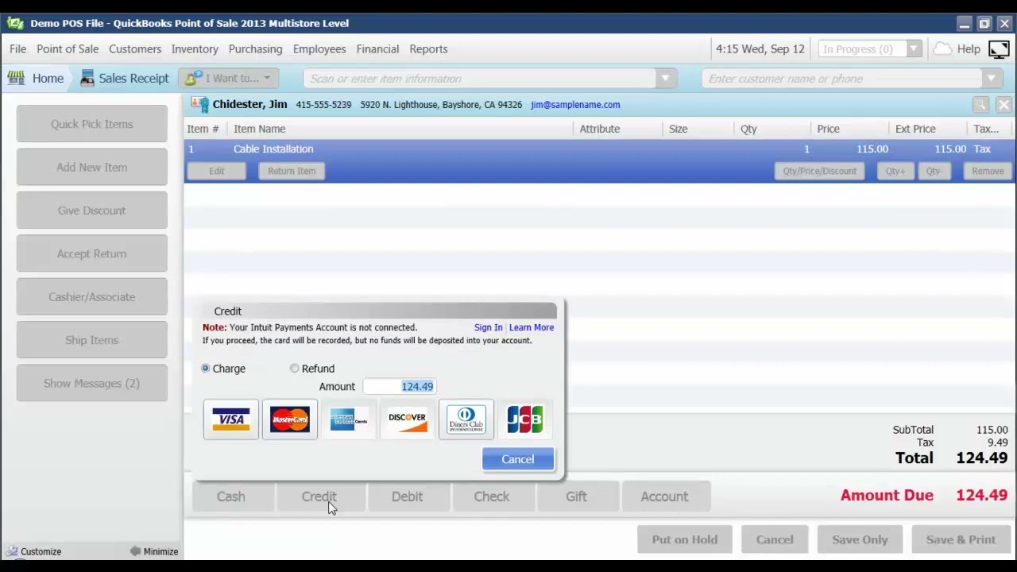Click the Quick Pick Items button

(x=92, y=124)
